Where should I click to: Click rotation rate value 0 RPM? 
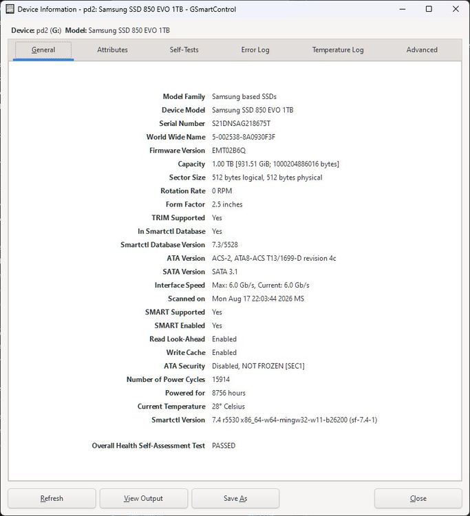[x=222, y=191]
